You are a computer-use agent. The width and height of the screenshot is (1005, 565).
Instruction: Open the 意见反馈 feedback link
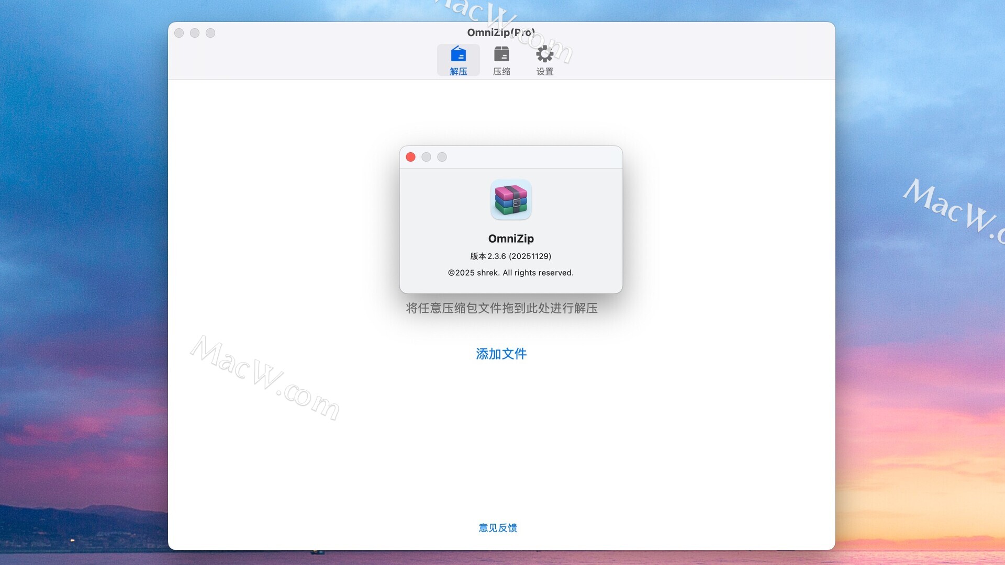tap(498, 528)
